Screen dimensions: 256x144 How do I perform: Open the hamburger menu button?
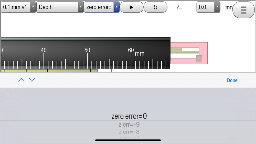coord(243,10)
